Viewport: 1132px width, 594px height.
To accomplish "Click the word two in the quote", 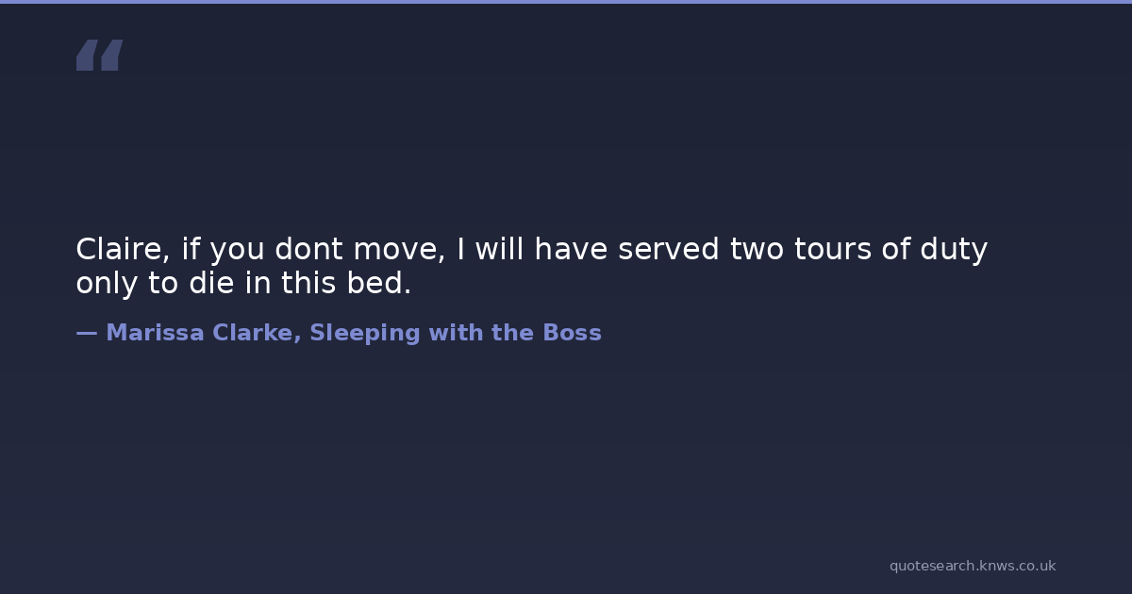I will pyautogui.click(x=757, y=250).
